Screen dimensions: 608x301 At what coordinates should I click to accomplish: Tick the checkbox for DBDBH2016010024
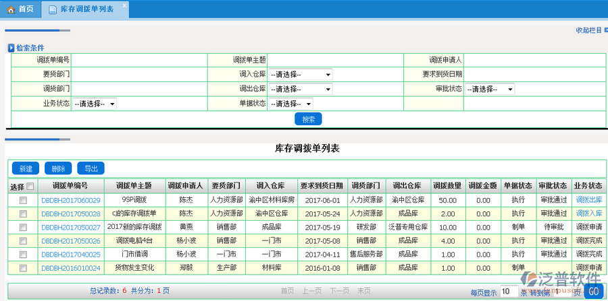23,267
